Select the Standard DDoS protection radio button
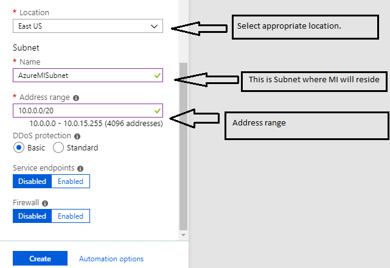Screen dimensions: 390x268 [x=58, y=147]
